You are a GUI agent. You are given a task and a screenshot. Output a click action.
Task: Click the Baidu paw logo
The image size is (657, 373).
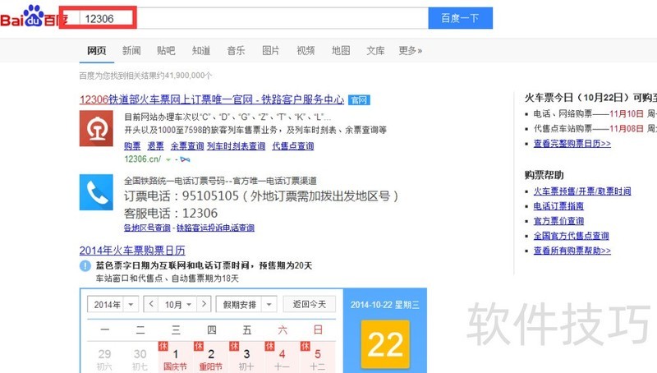click(x=33, y=16)
